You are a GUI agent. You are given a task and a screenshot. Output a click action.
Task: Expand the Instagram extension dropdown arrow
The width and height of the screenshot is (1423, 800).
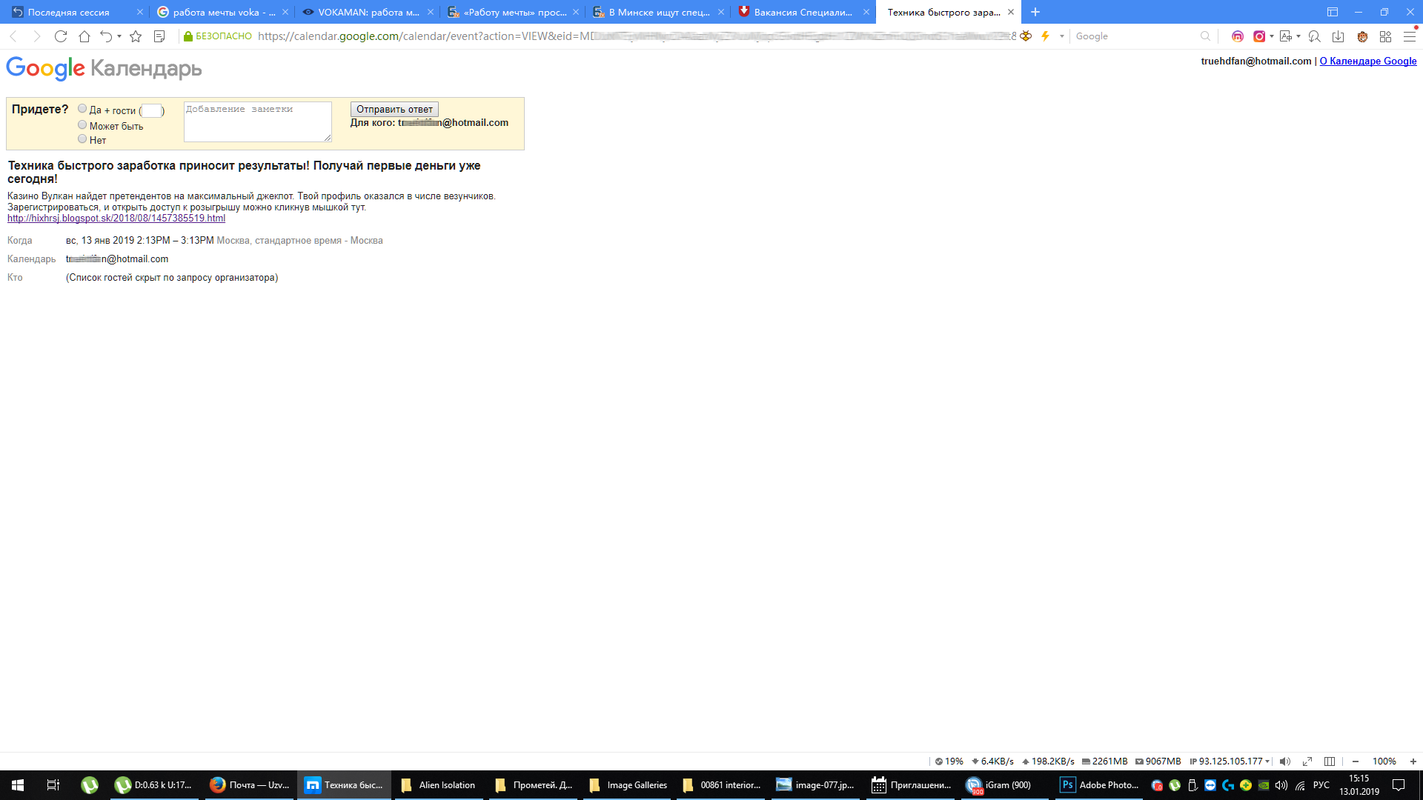pos(1272,36)
